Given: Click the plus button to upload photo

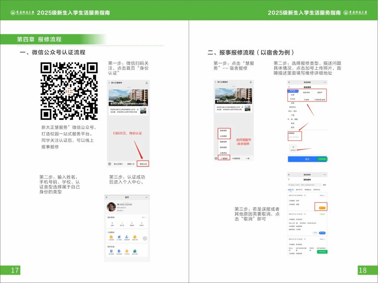Looking at the screenshot, I should tap(293, 147).
